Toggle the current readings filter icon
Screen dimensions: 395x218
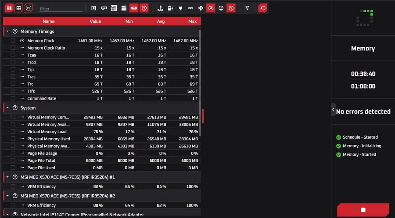pos(191,8)
